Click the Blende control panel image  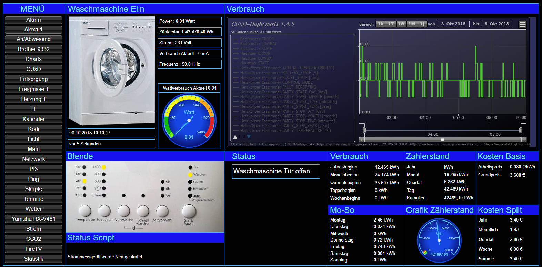145,196
